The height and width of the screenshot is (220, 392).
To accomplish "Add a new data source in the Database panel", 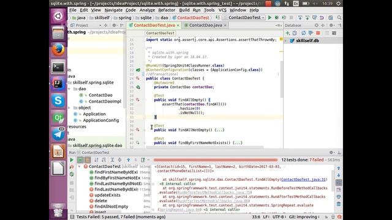I will (x=288, y=33).
